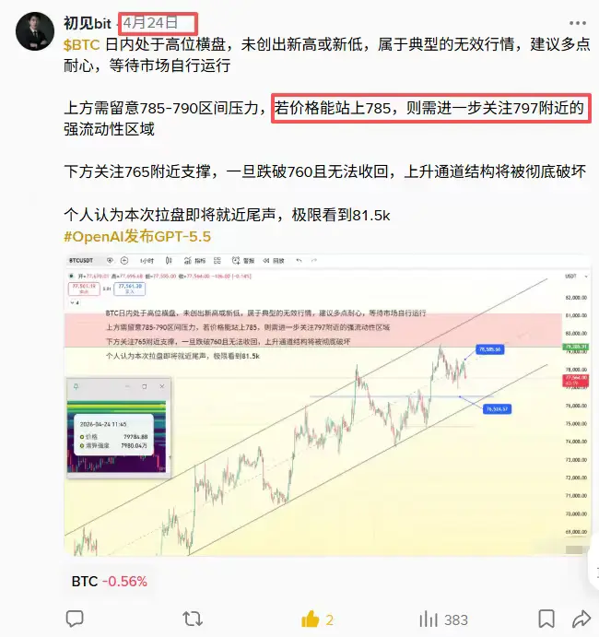This screenshot has height=637, width=599.
Task: Repost this post using the repost arrows icon
Action: (x=192, y=619)
